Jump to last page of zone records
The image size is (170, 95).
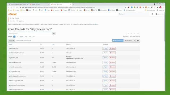tap(138, 34)
